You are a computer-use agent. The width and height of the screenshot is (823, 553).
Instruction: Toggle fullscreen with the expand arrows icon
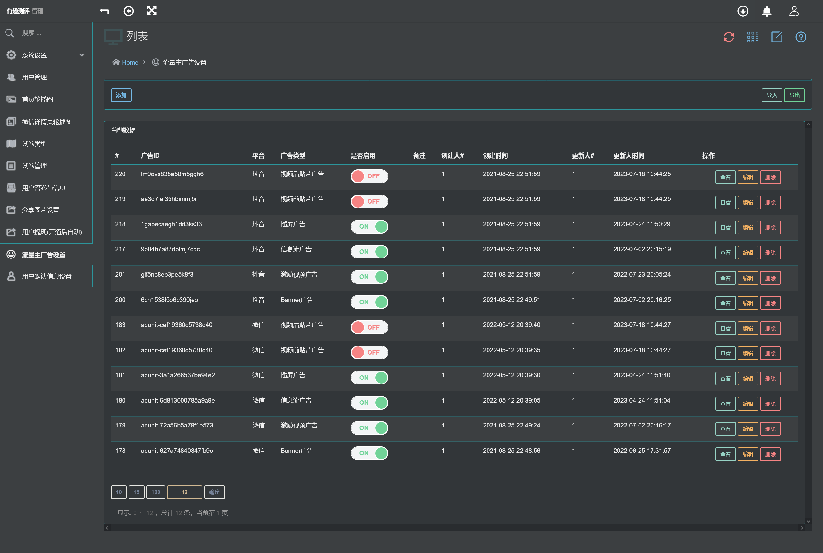(x=152, y=11)
